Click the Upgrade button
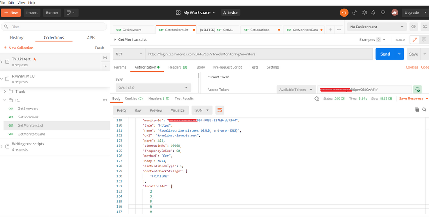 (x=412, y=12)
